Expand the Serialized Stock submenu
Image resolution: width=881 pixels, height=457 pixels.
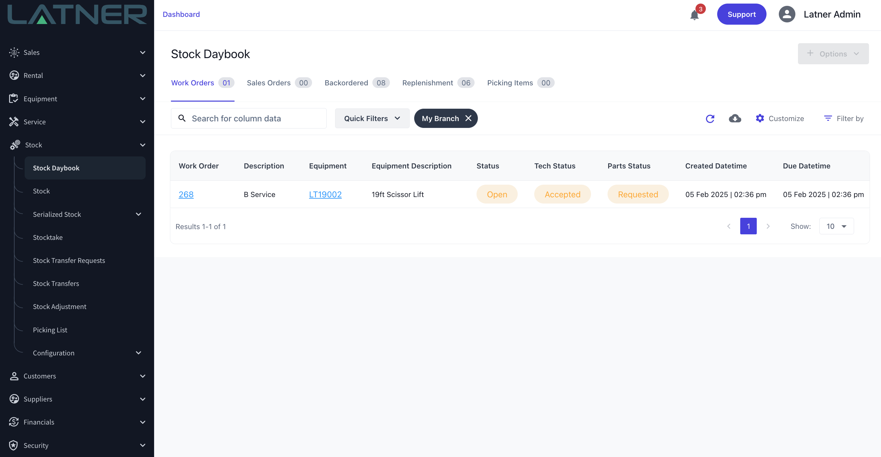(139, 214)
